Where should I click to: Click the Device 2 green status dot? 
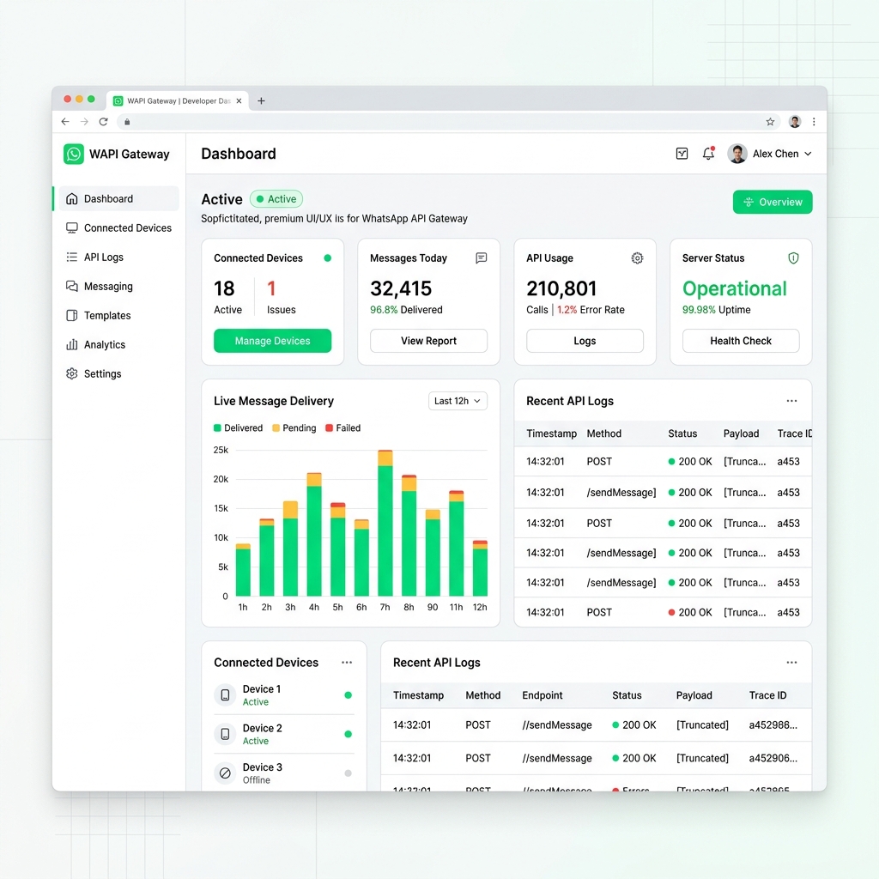point(349,734)
